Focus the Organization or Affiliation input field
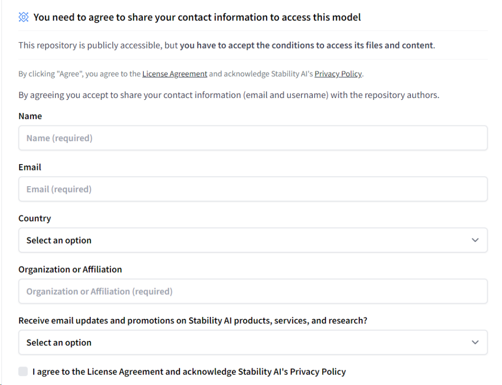 [253, 291]
